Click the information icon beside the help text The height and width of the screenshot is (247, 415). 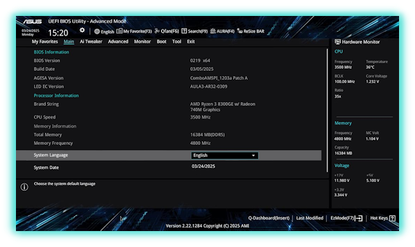(24, 187)
